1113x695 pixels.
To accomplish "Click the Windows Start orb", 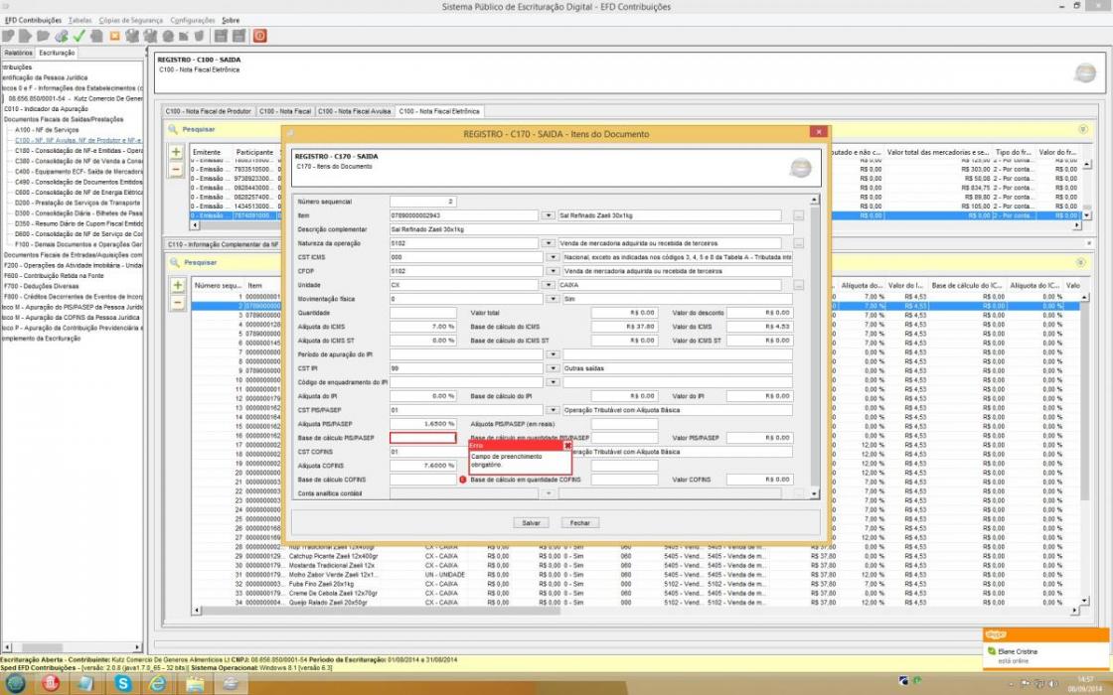I will 16,684.
